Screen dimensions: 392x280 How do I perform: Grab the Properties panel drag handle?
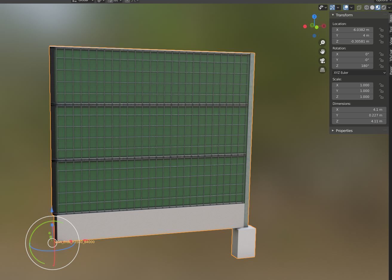(385, 130)
